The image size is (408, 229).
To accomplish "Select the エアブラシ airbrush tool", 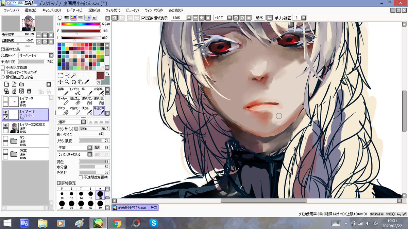I will pyautogui.click(x=75, y=91).
